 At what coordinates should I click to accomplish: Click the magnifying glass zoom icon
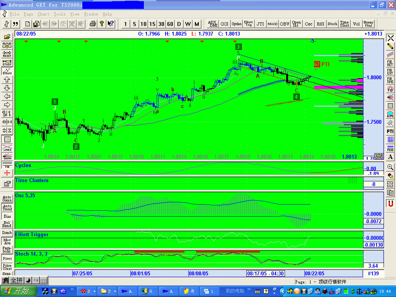(x=390, y=167)
